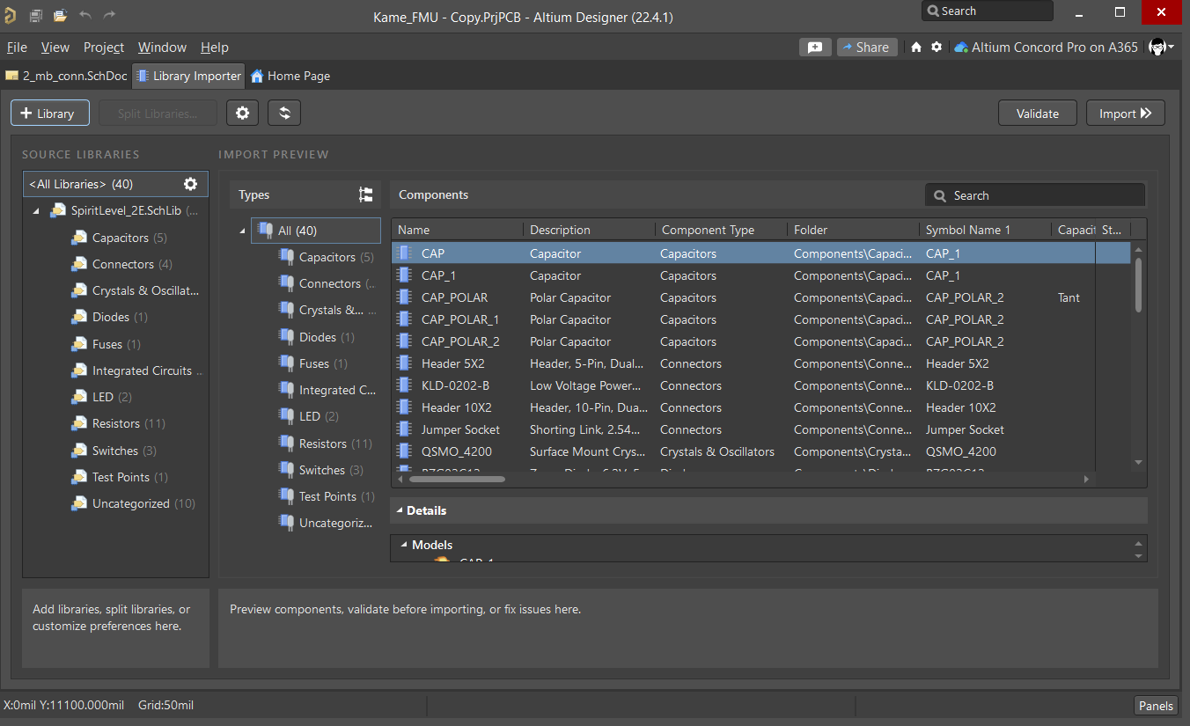Click the home icon near Share
This screenshot has height=726, width=1190.
click(915, 47)
